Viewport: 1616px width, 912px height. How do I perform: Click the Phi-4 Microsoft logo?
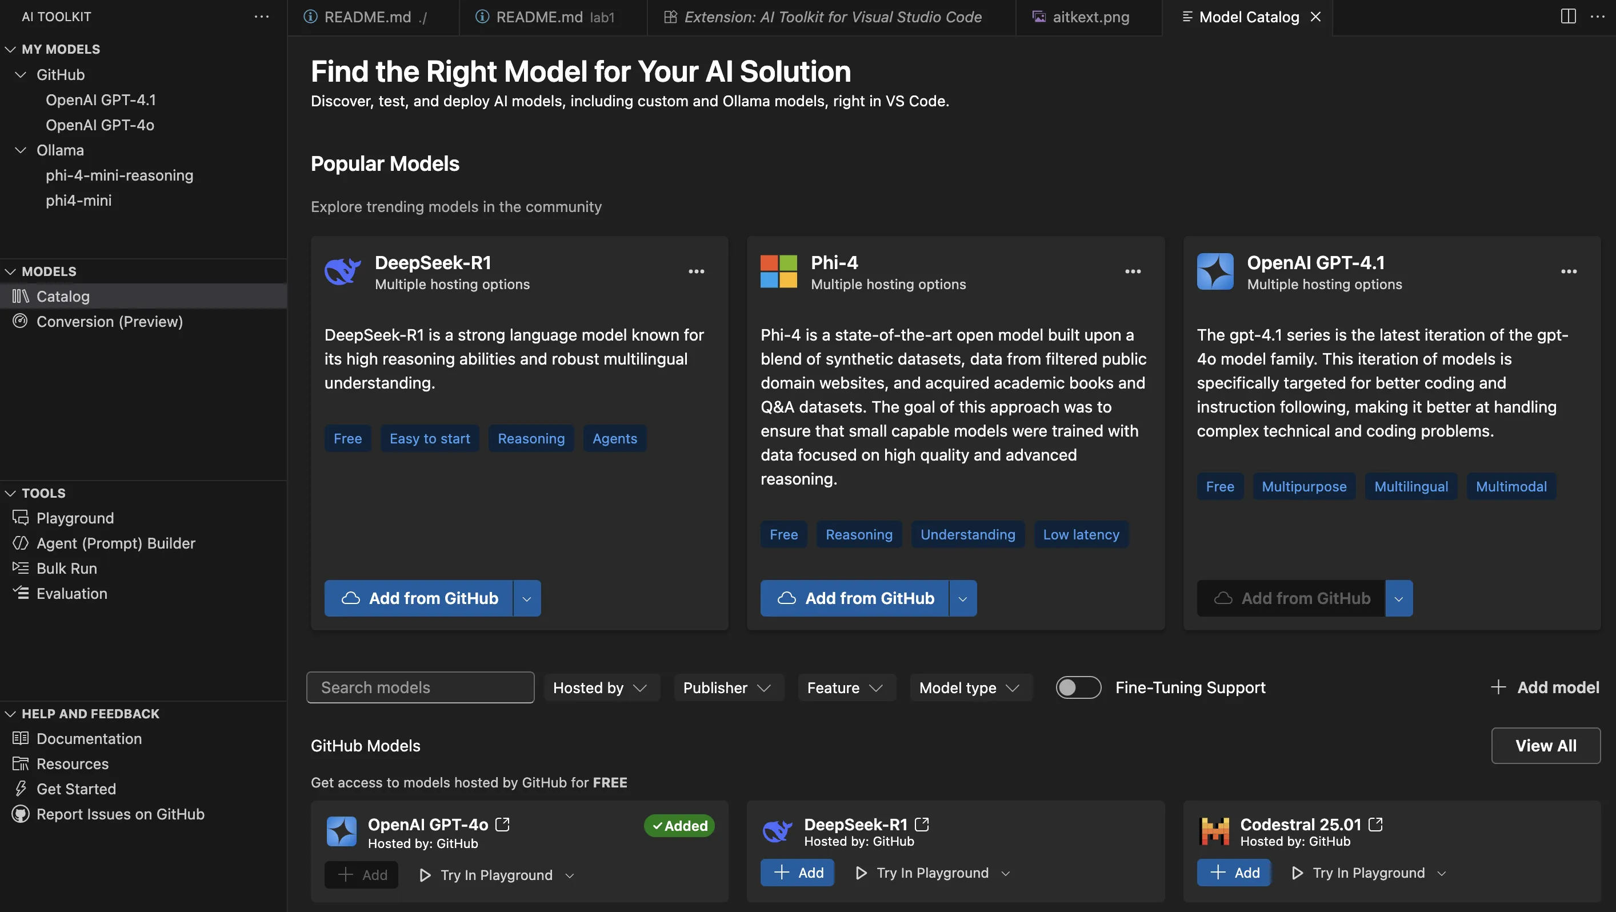tap(778, 271)
